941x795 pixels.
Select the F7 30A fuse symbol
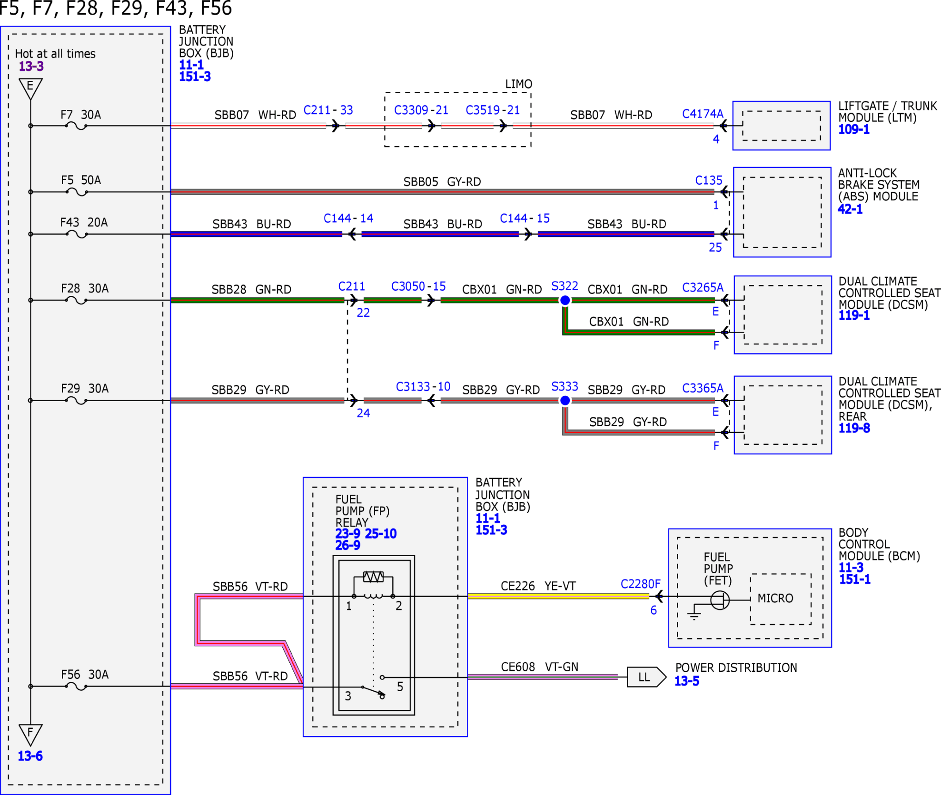coord(76,126)
